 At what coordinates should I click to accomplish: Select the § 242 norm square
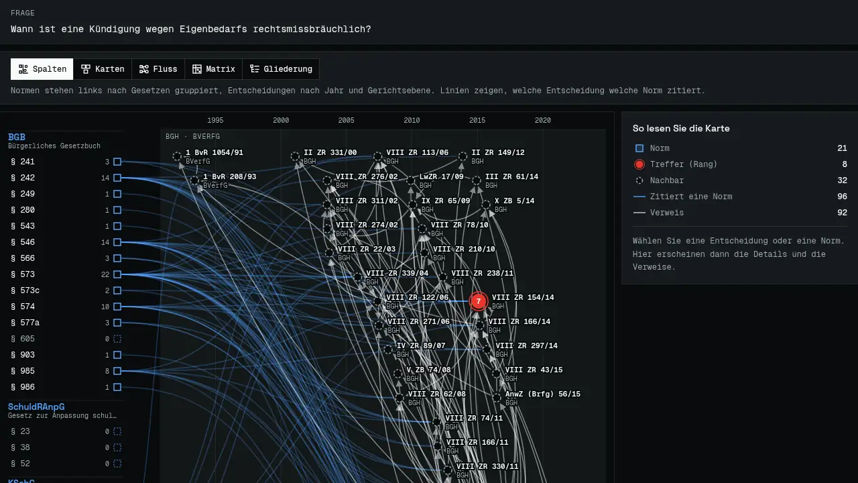(117, 178)
